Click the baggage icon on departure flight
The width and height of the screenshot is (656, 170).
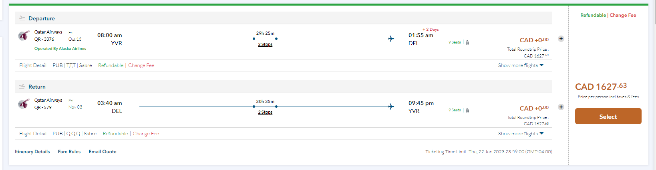coord(467,42)
